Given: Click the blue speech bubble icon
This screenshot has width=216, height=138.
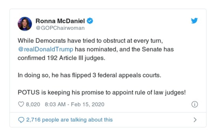Looking at the screenshot, I should [21, 120].
